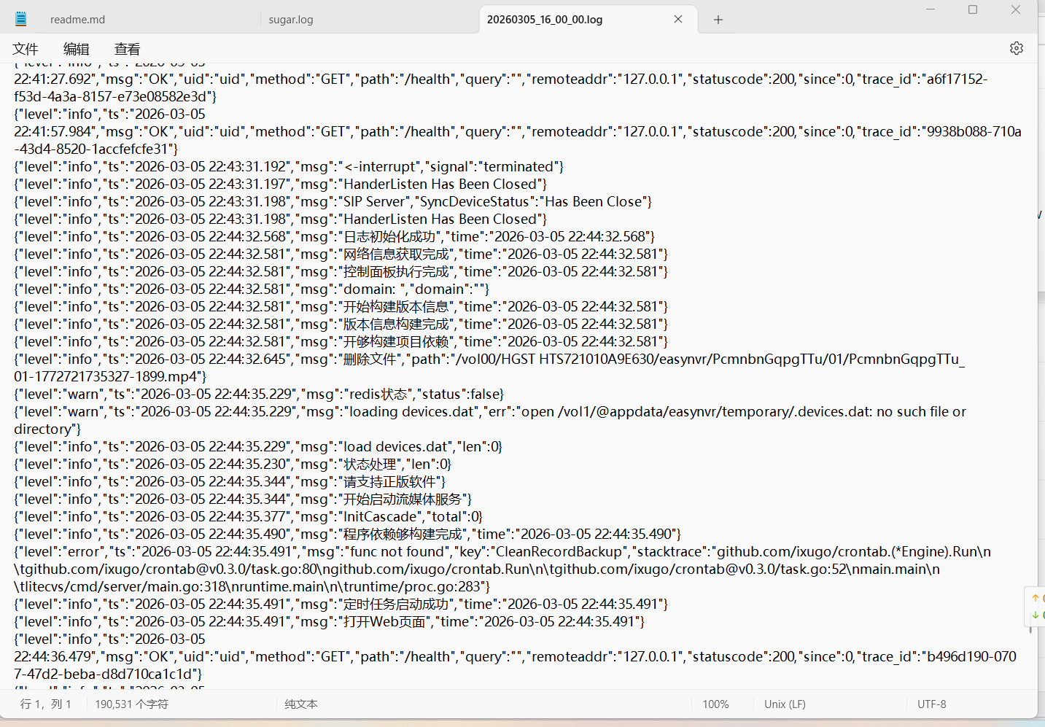Viewport: 1045px width, 727px height.
Task: Click the Unix (LF) line ending indicator
Action: [785, 704]
